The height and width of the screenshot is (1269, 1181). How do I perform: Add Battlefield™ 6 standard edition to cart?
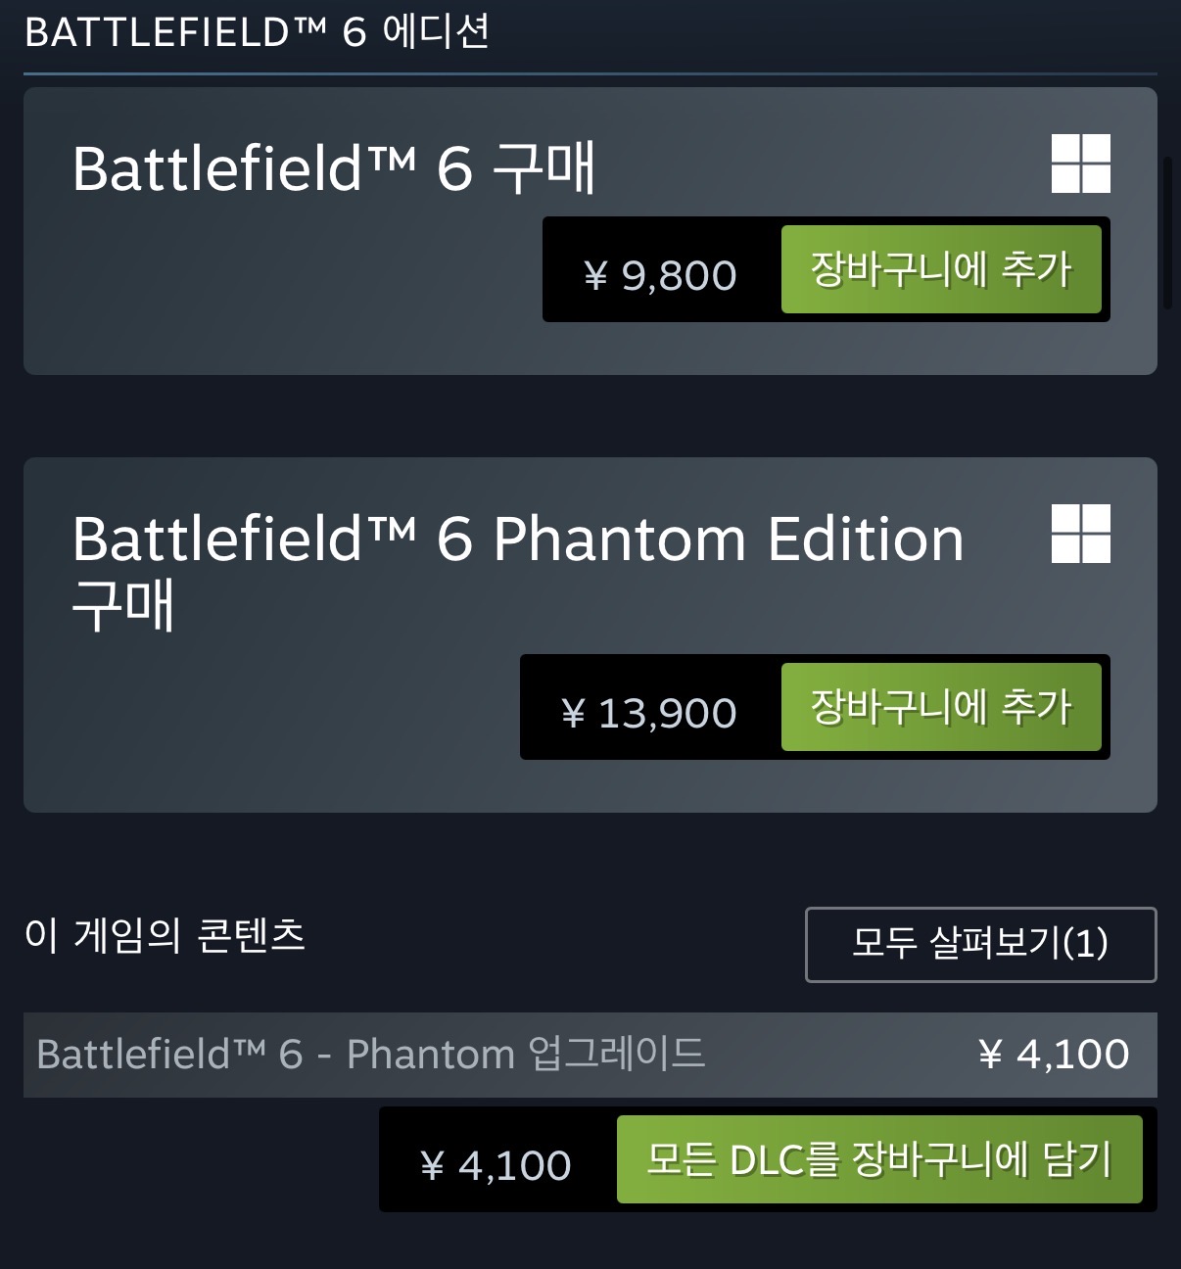(940, 269)
